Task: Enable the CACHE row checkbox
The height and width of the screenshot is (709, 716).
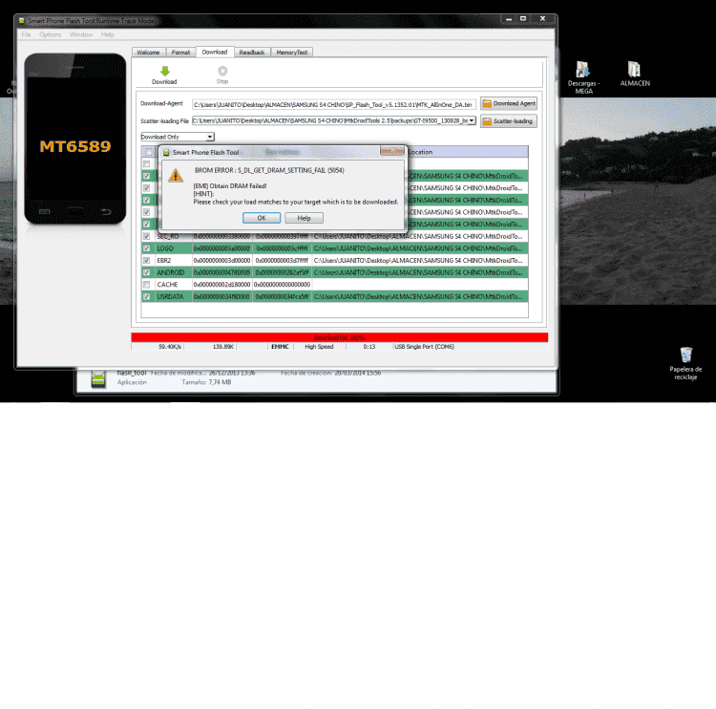Action: point(147,285)
